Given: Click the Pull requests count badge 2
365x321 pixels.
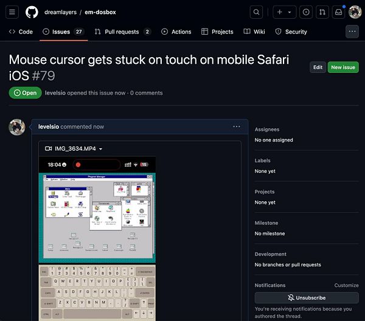Looking at the screenshot, I should click(x=147, y=32).
